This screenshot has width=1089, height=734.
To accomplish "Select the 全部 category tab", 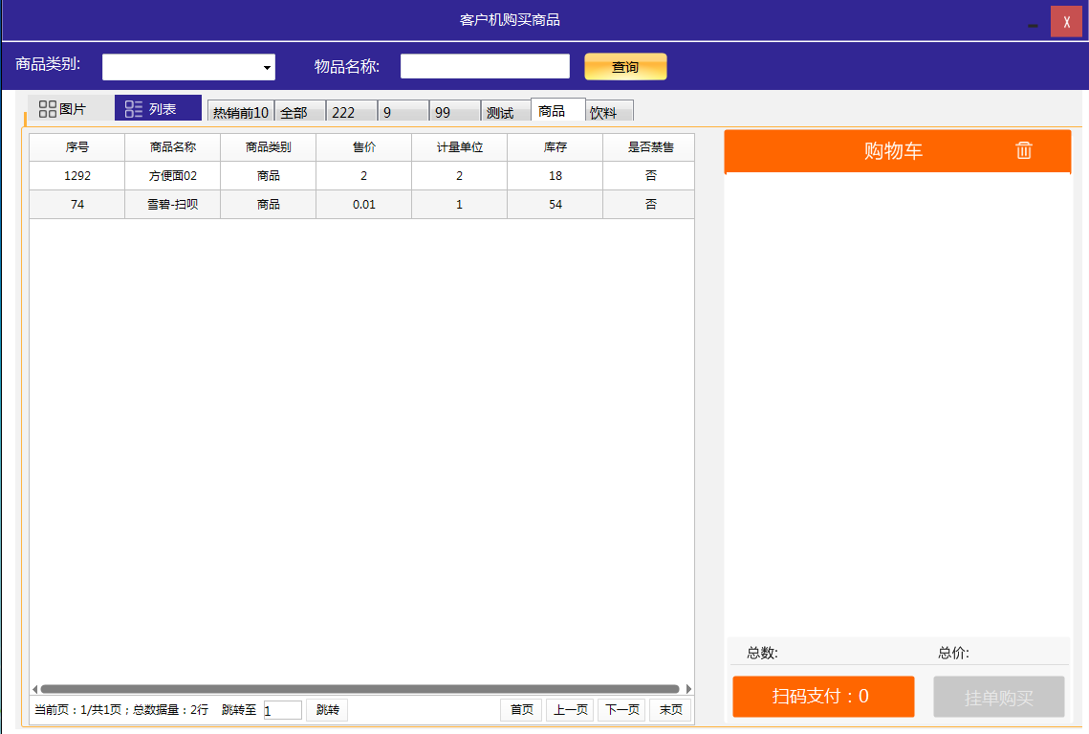I will (299, 112).
